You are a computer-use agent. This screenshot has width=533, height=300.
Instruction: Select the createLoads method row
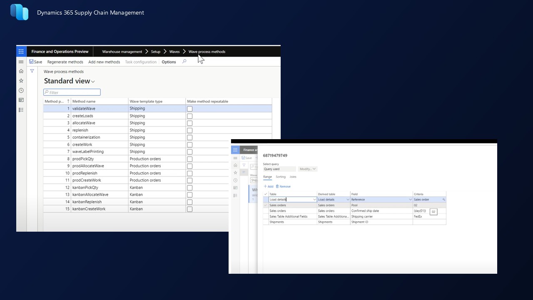[157, 116]
